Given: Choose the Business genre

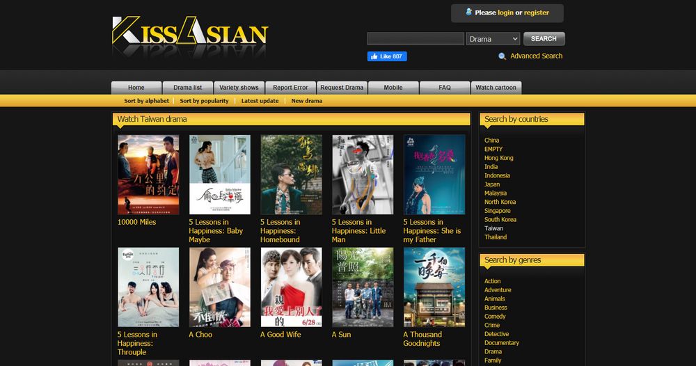Looking at the screenshot, I should 496,308.
